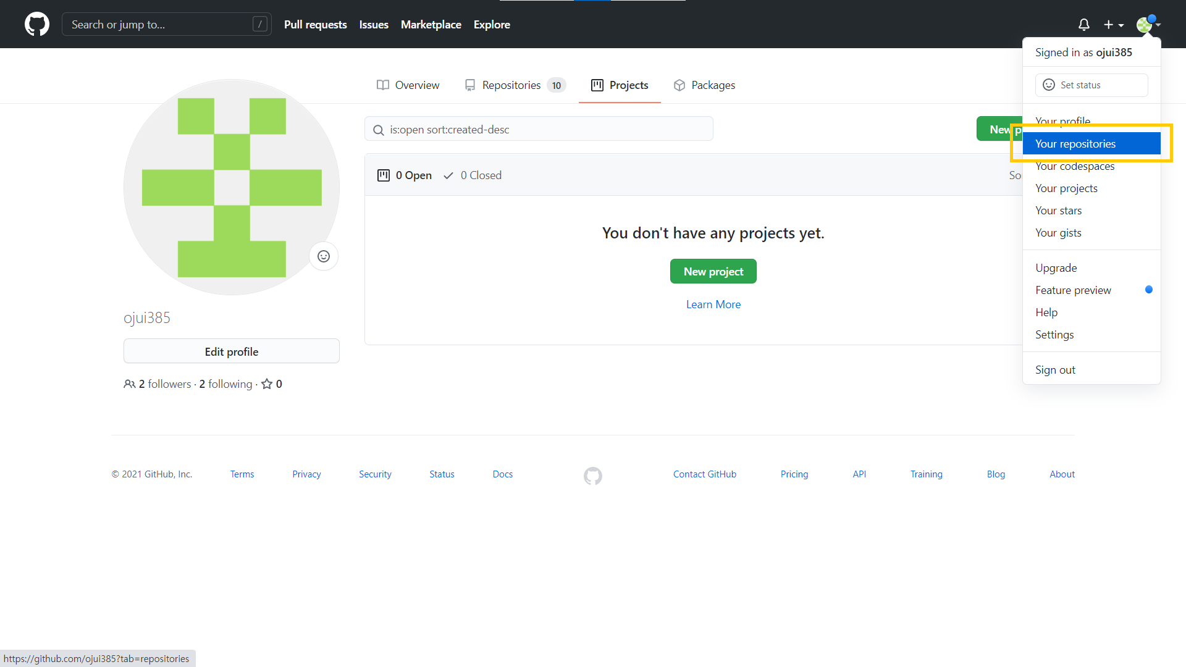The width and height of the screenshot is (1186, 667).
Task: Show 0 Closed projects
Action: click(x=473, y=175)
